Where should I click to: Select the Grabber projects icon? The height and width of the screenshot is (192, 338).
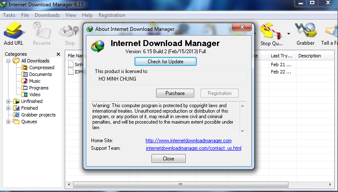pyautogui.click(x=16, y=115)
